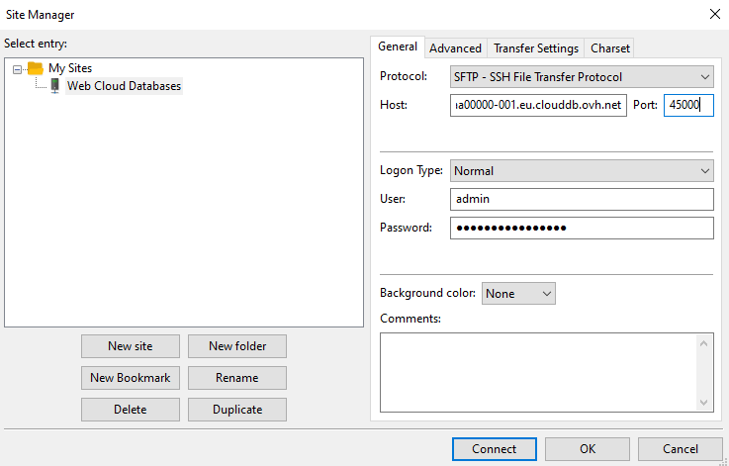Click the New site button
Image resolution: width=729 pixels, height=466 pixels.
point(131,346)
